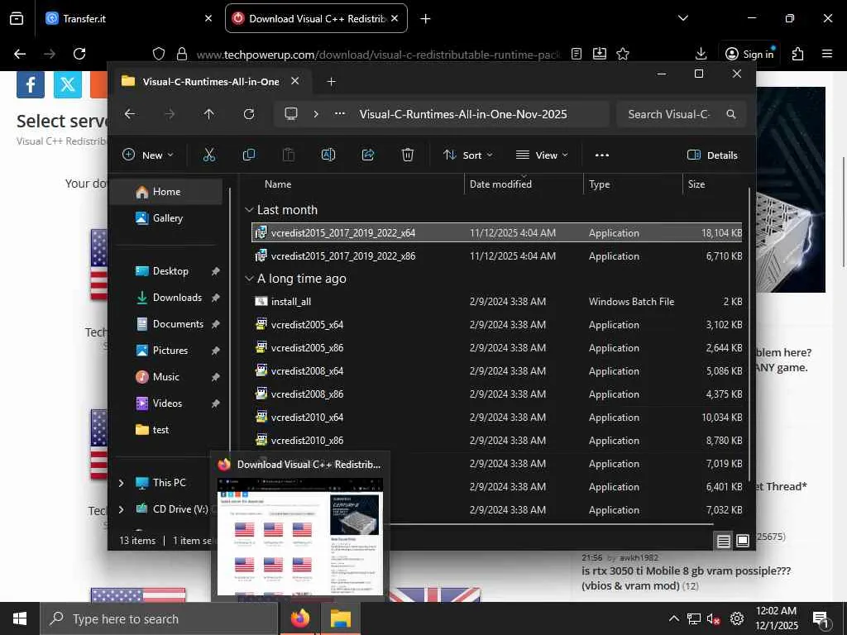847x635 pixels.
Task: Switch to the Transfer.it browser tab
Action: pyautogui.click(x=128, y=18)
